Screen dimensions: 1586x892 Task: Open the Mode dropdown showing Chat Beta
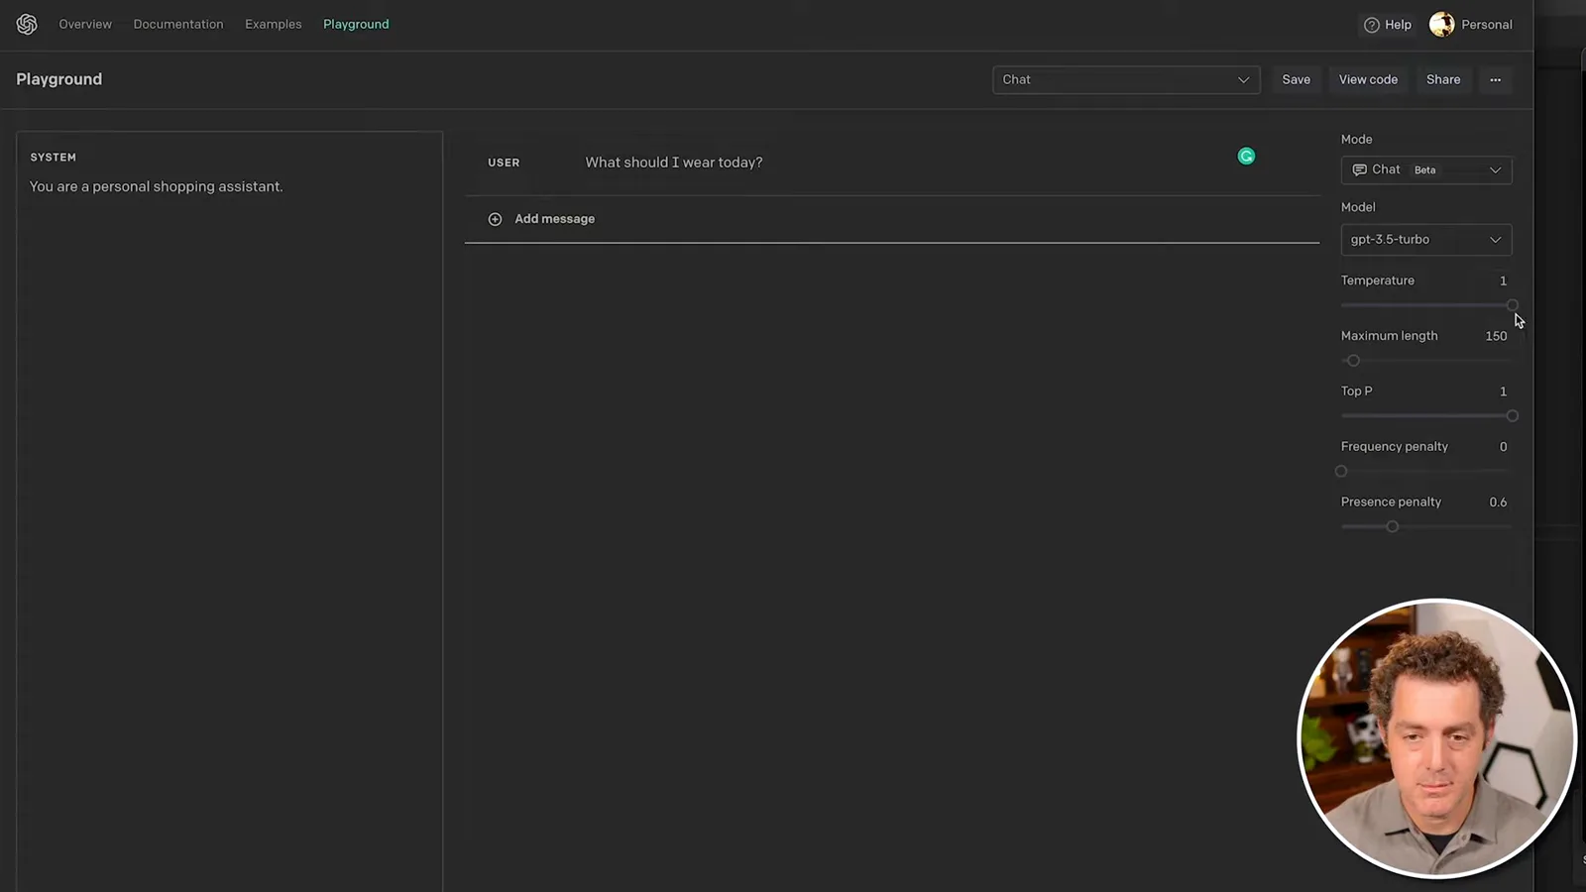[1426, 169]
